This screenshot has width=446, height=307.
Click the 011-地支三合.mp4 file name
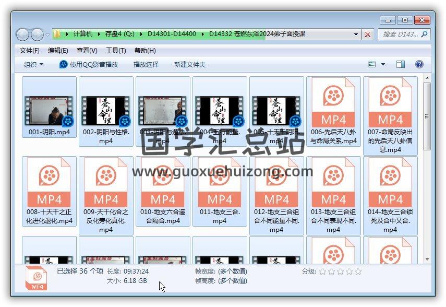point(220,216)
